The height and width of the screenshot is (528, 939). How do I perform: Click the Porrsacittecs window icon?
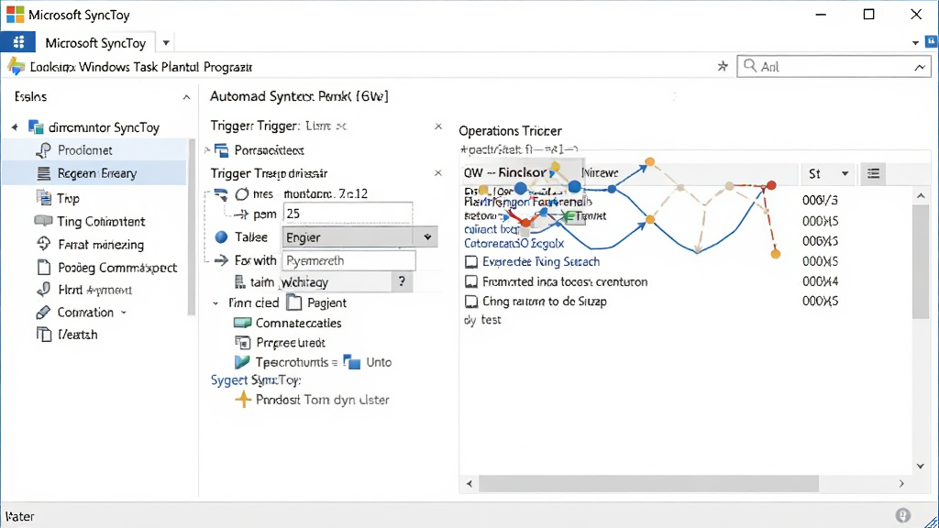(222, 150)
